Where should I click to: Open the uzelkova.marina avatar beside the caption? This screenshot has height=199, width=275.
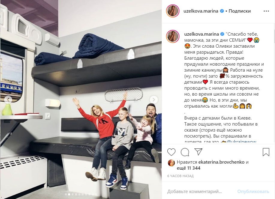click(173, 37)
